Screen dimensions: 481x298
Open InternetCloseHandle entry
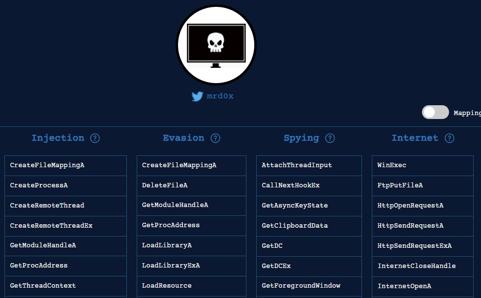[x=422, y=267]
